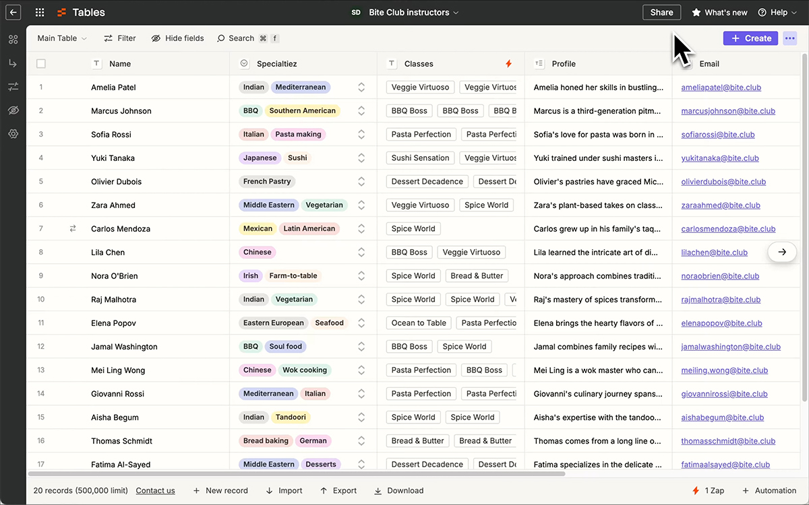Tick the select-all records checkbox

pyautogui.click(x=41, y=64)
